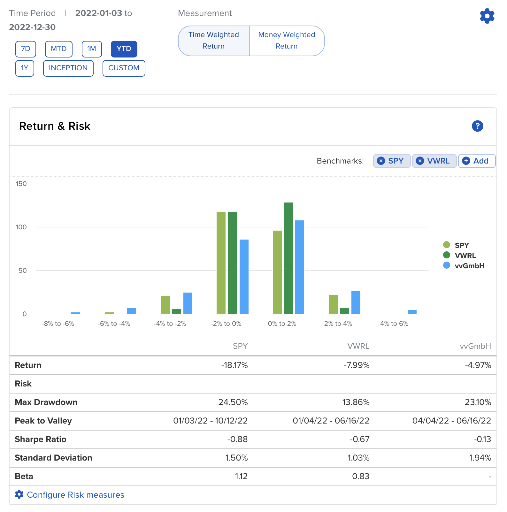Click VWRL return value -7.99%
The height and width of the screenshot is (512, 507).
357,365
